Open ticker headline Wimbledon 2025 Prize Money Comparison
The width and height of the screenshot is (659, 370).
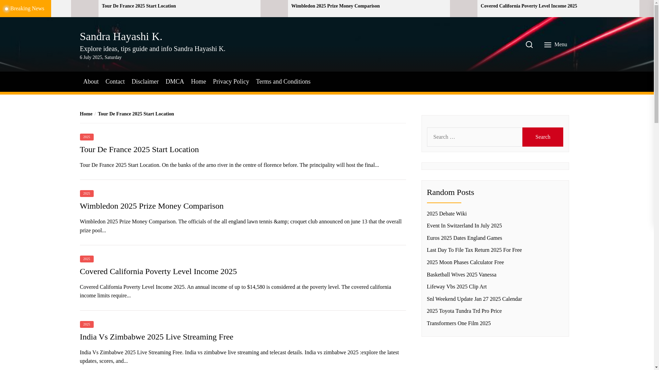[x=335, y=6]
